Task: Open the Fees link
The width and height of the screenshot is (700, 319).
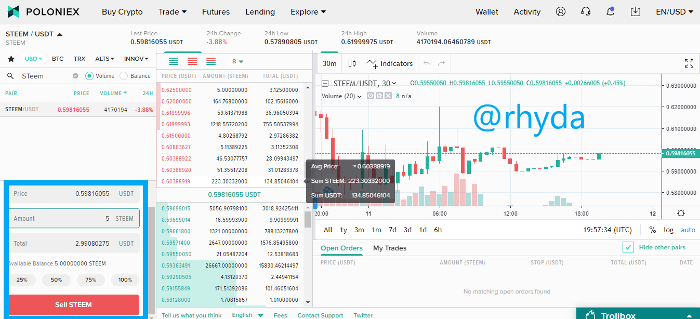Action: (281, 315)
